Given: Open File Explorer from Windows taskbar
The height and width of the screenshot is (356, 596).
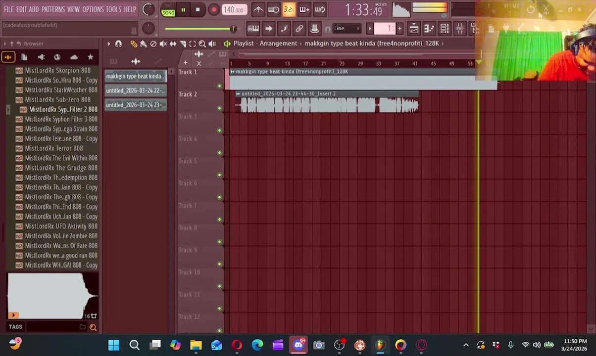Looking at the screenshot, I should 196,345.
